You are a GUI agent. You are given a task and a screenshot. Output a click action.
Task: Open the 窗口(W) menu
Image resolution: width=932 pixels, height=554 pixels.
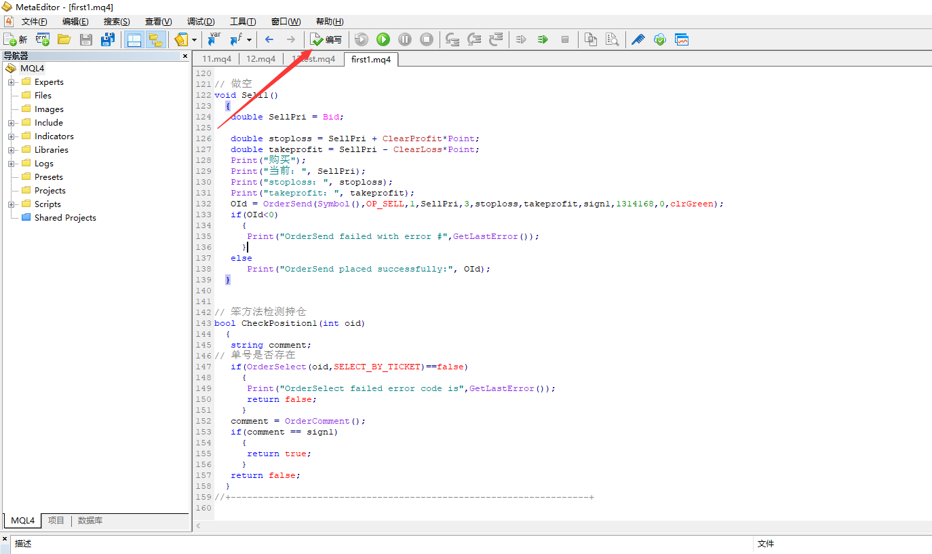pos(286,22)
